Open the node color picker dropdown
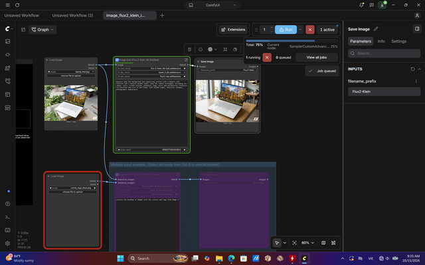Viewport: 425px width, 265px height. (212, 50)
